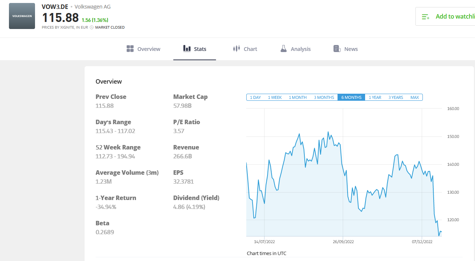Click the News document icon

tap(337, 49)
